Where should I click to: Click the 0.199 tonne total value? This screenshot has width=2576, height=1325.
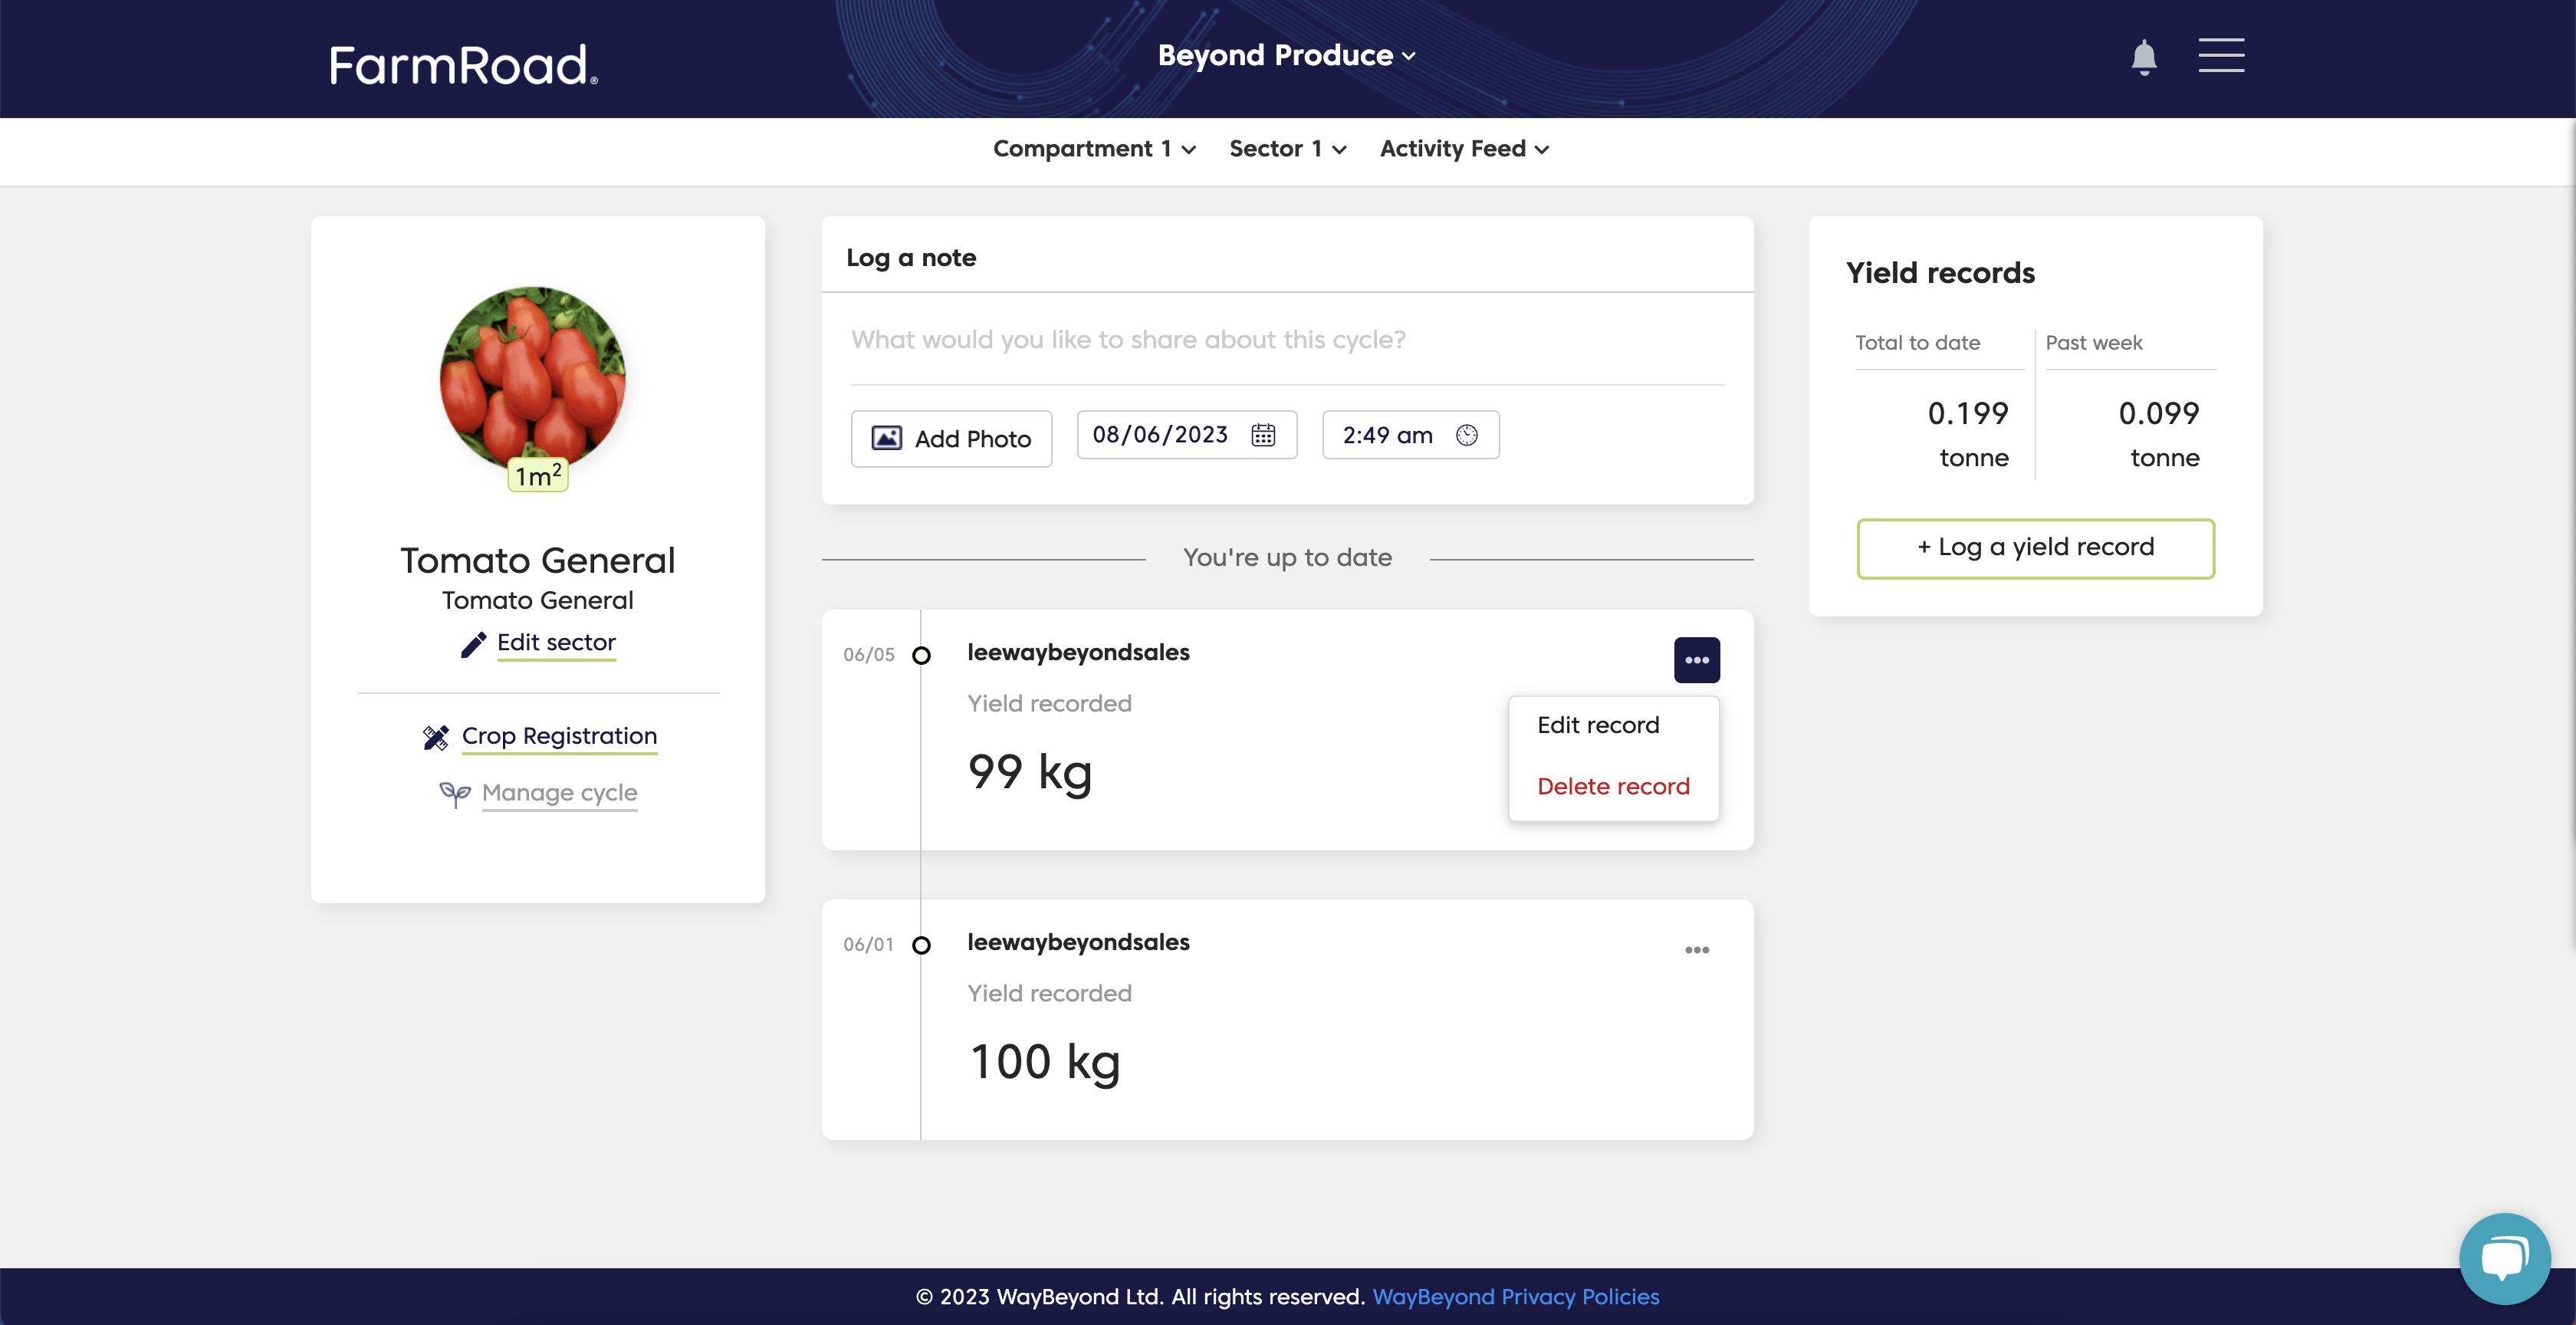(1967, 435)
